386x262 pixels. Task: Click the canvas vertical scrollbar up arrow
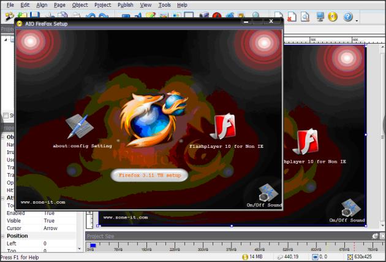(x=382, y=47)
